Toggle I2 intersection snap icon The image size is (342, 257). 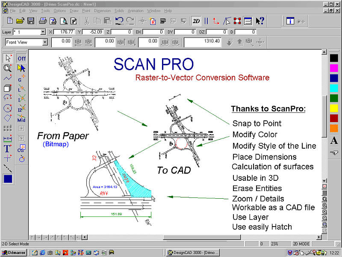click(21, 108)
